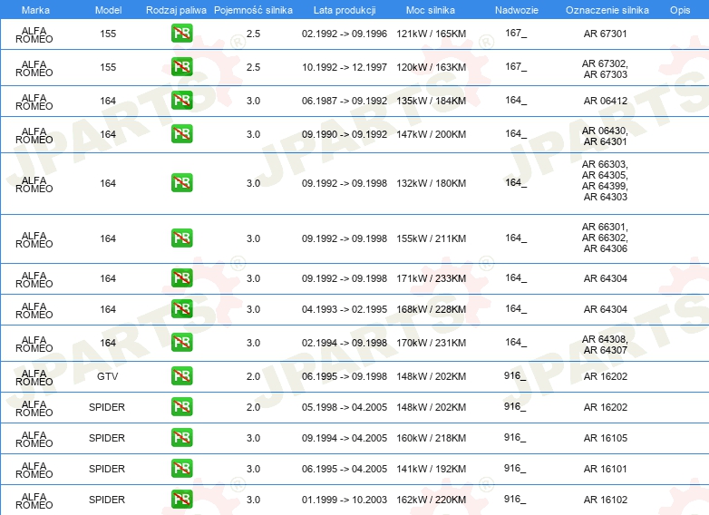
Task: Click the petrol fuel icon in the 120kW / 163KM row
Action: (x=181, y=67)
